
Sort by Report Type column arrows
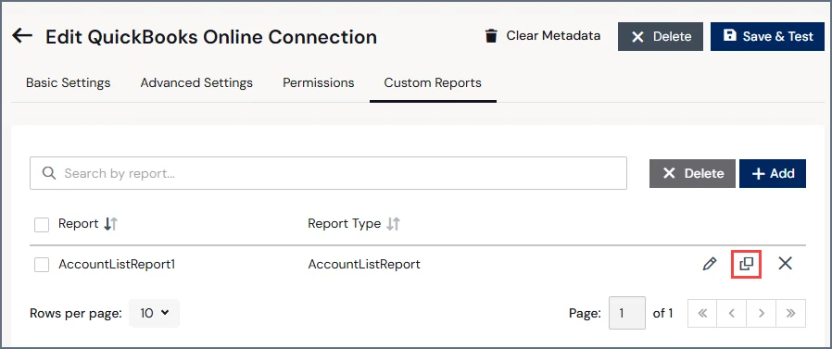point(393,224)
